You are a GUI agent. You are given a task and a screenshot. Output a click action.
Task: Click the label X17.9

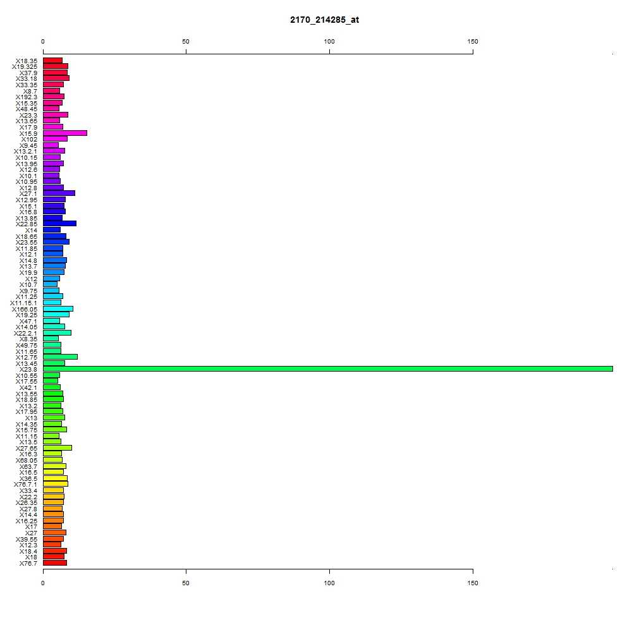(28, 128)
